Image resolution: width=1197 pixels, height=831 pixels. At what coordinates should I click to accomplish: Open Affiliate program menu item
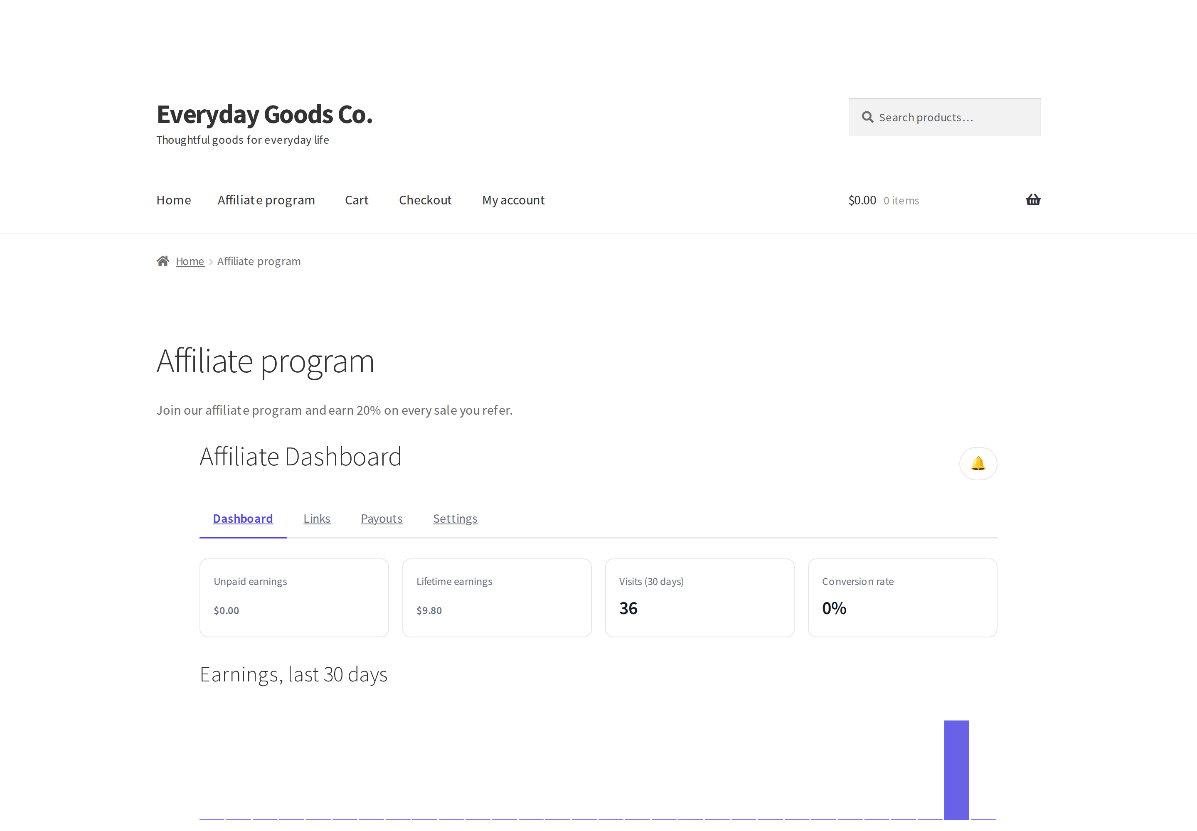click(x=266, y=200)
